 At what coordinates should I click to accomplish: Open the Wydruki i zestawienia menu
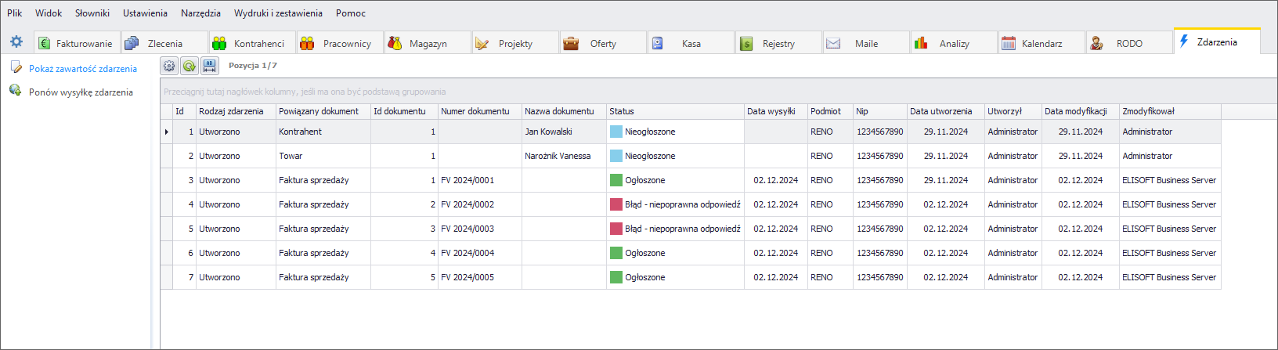278,13
